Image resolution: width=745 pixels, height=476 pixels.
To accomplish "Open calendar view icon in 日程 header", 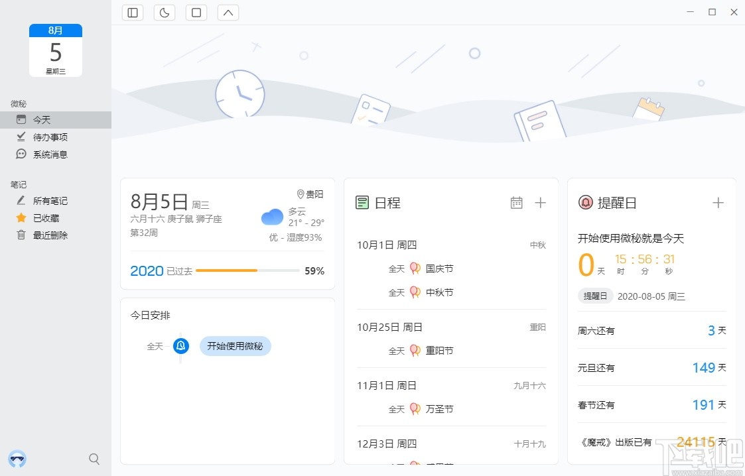I will [517, 203].
